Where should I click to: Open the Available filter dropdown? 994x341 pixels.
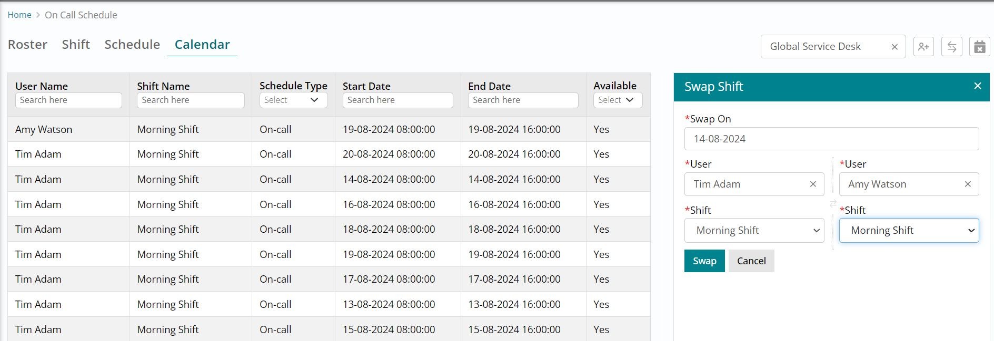[x=617, y=100]
